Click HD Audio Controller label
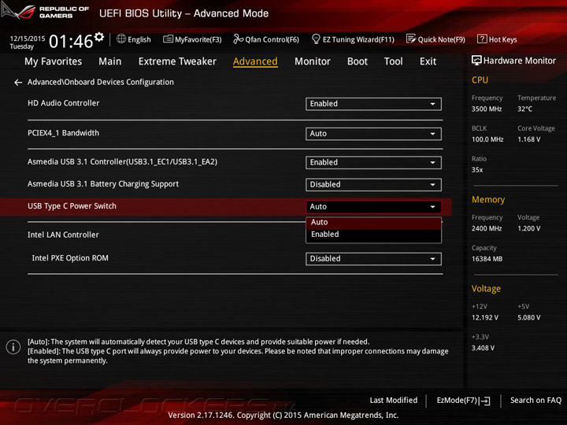The width and height of the screenshot is (567, 425). point(63,103)
